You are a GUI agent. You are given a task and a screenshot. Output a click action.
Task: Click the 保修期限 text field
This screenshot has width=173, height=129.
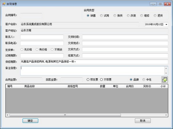tap(94, 62)
